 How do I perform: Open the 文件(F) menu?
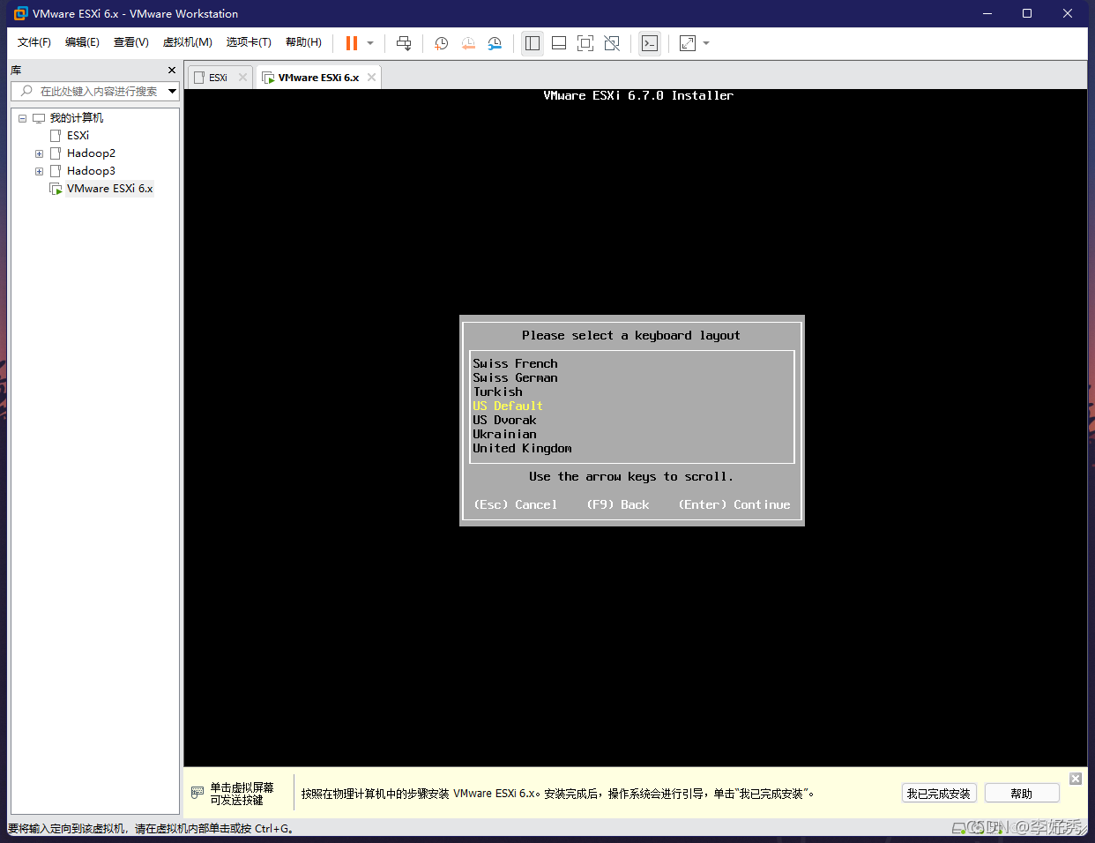point(34,42)
